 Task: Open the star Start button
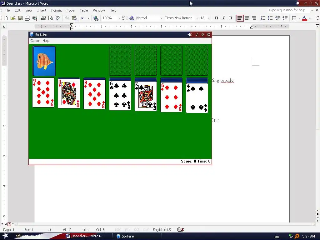pyautogui.click(x=6, y=236)
